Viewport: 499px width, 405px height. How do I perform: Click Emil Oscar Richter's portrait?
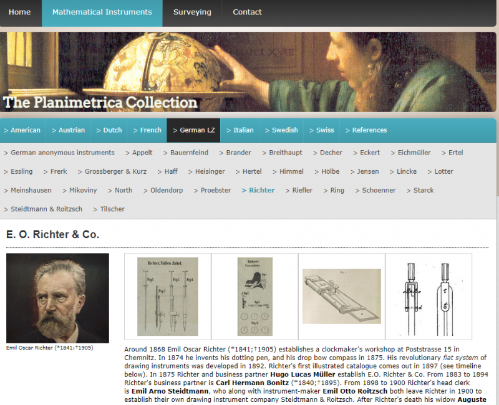(x=57, y=298)
